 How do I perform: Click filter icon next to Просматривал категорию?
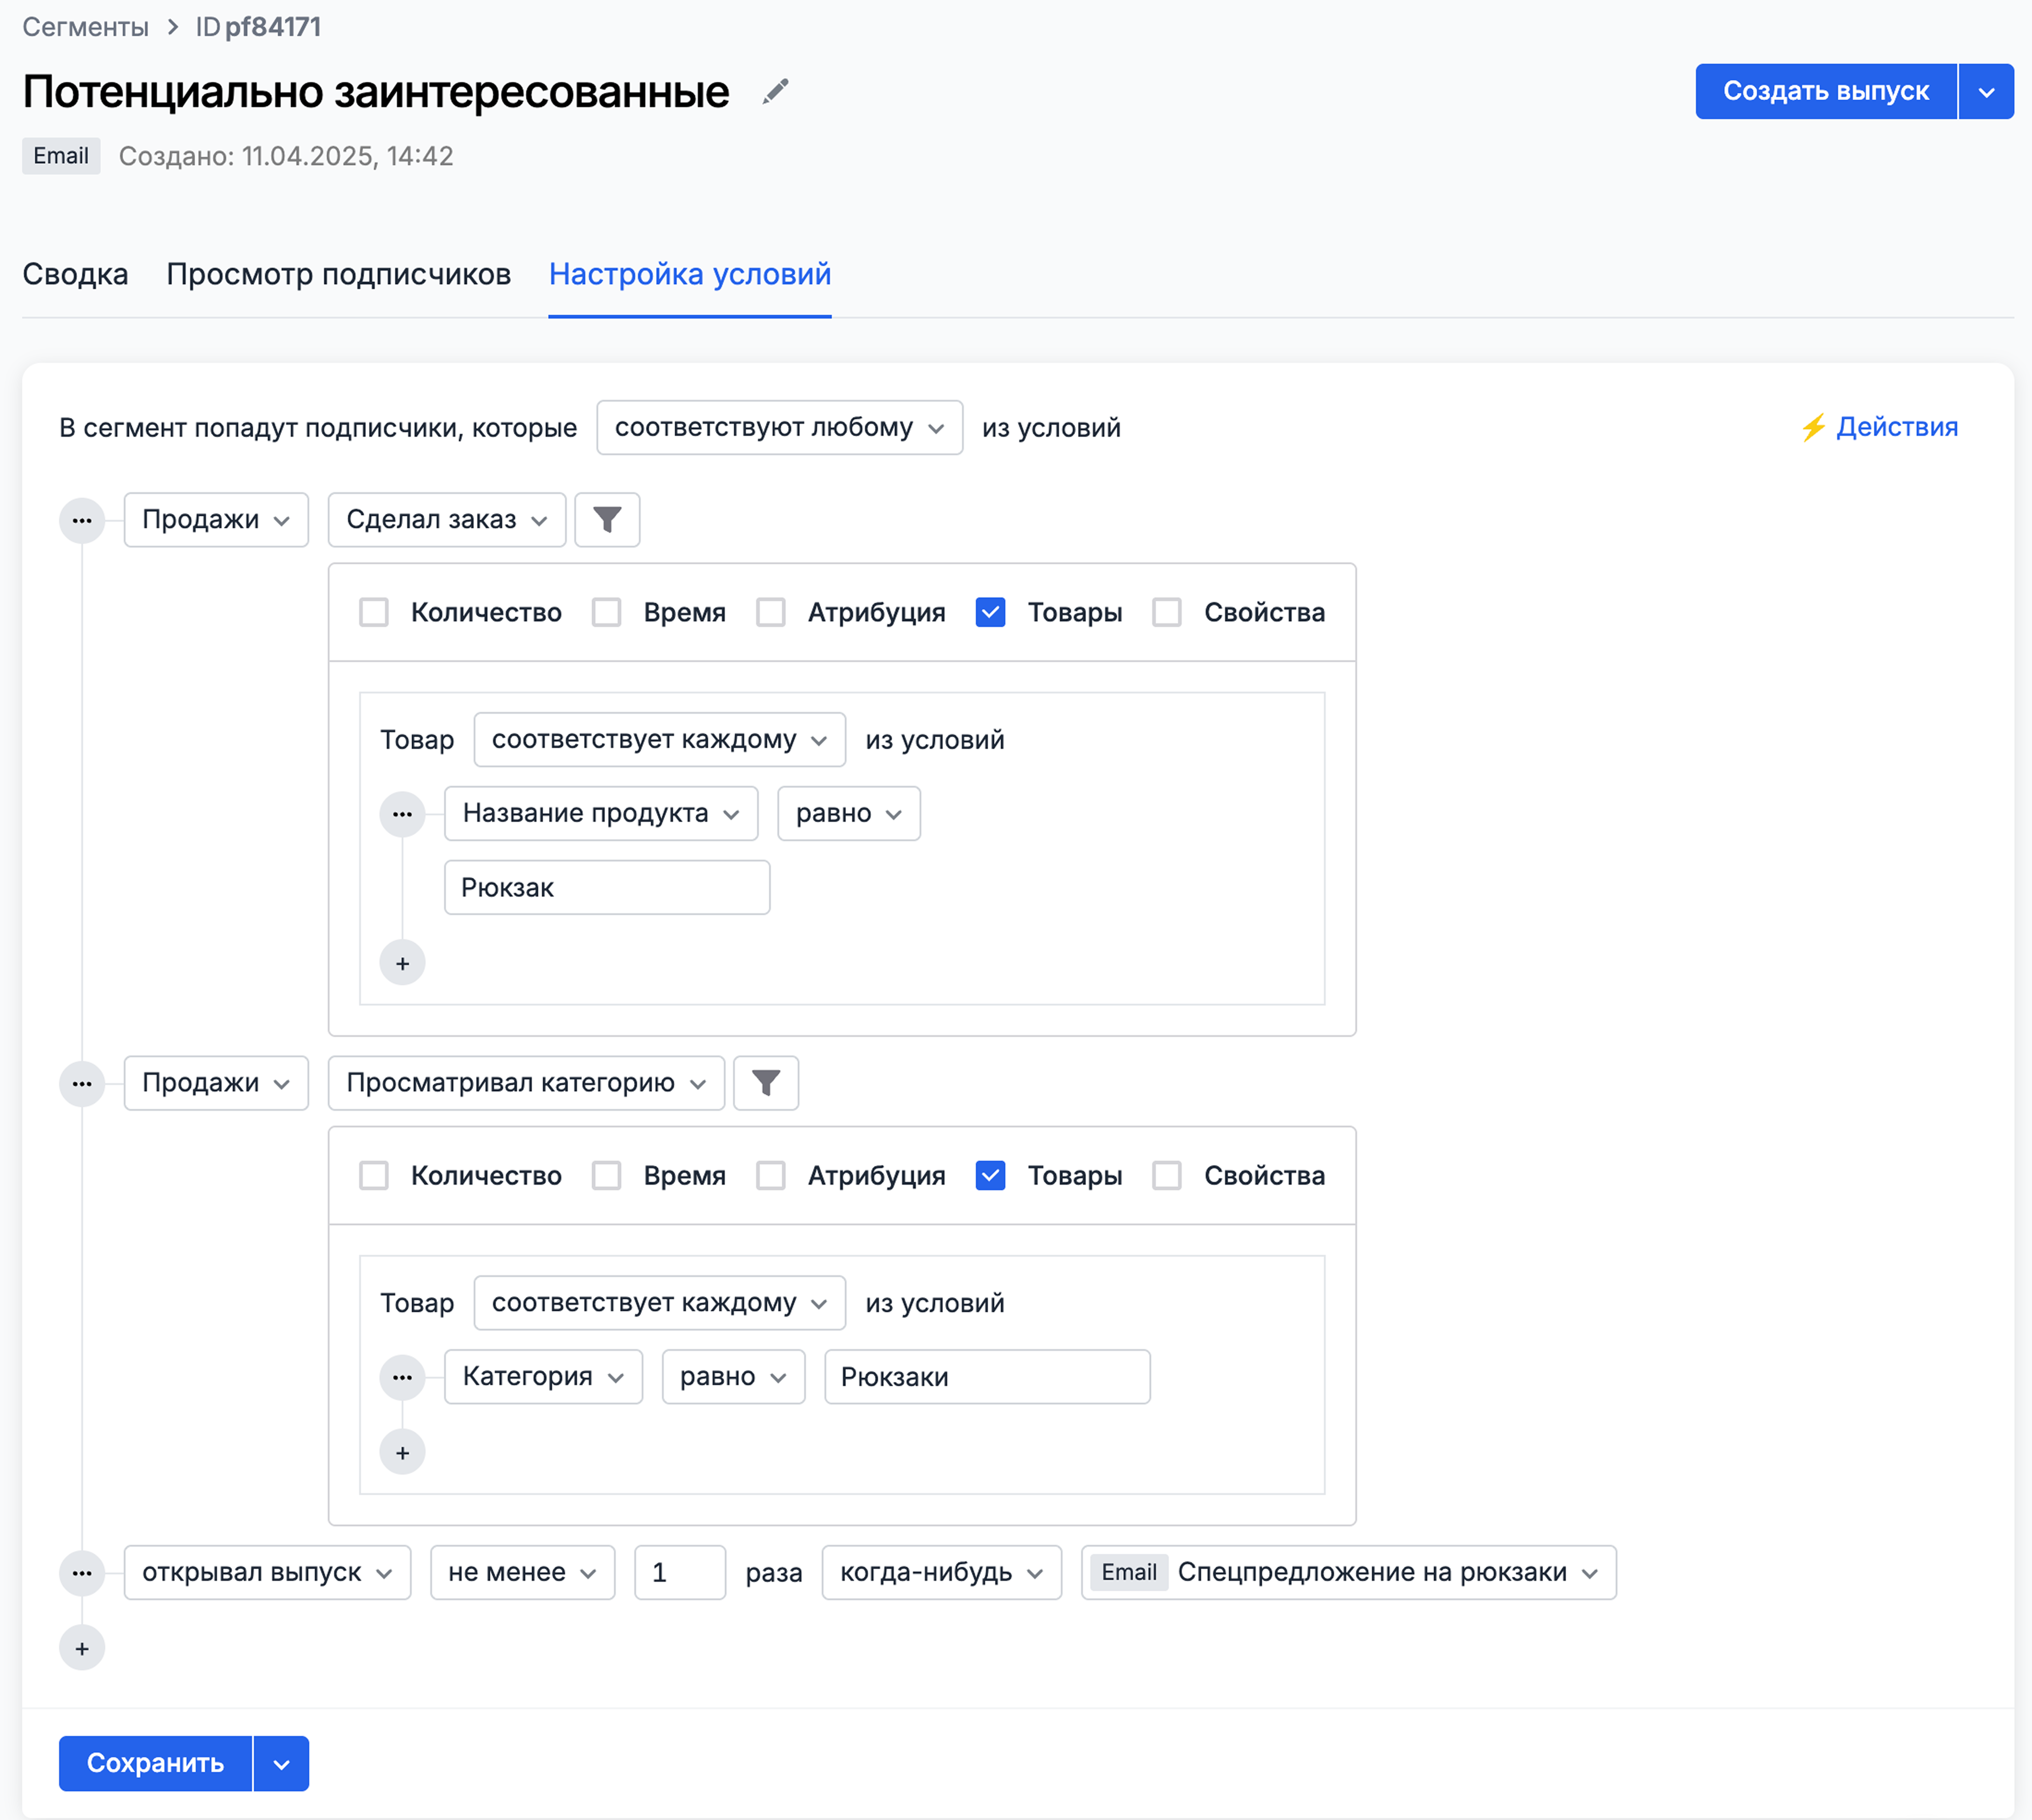pyautogui.click(x=765, y=1083)
